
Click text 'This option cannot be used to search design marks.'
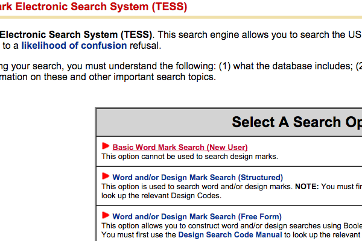(189, 157)
